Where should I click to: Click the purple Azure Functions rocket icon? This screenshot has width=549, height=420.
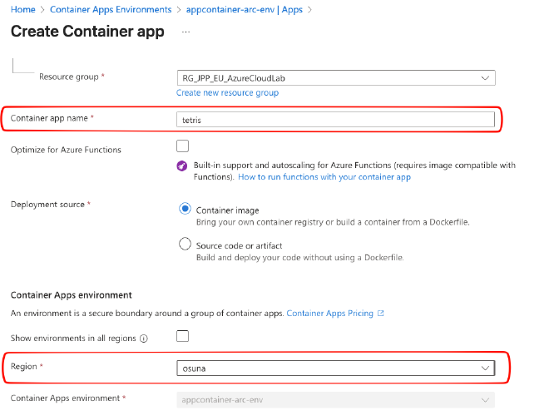[182, 166]
